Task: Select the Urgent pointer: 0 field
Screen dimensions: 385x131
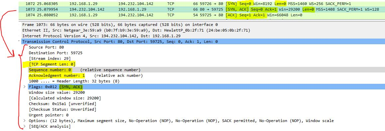Action: click(x=49, y=115)
